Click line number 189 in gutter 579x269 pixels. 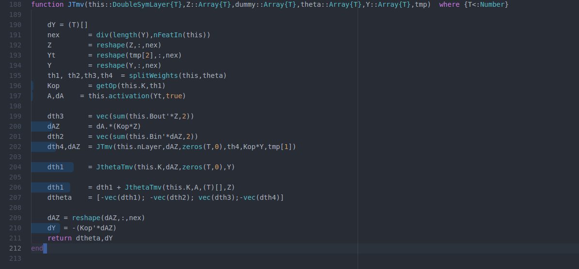[x=15, y=15]
